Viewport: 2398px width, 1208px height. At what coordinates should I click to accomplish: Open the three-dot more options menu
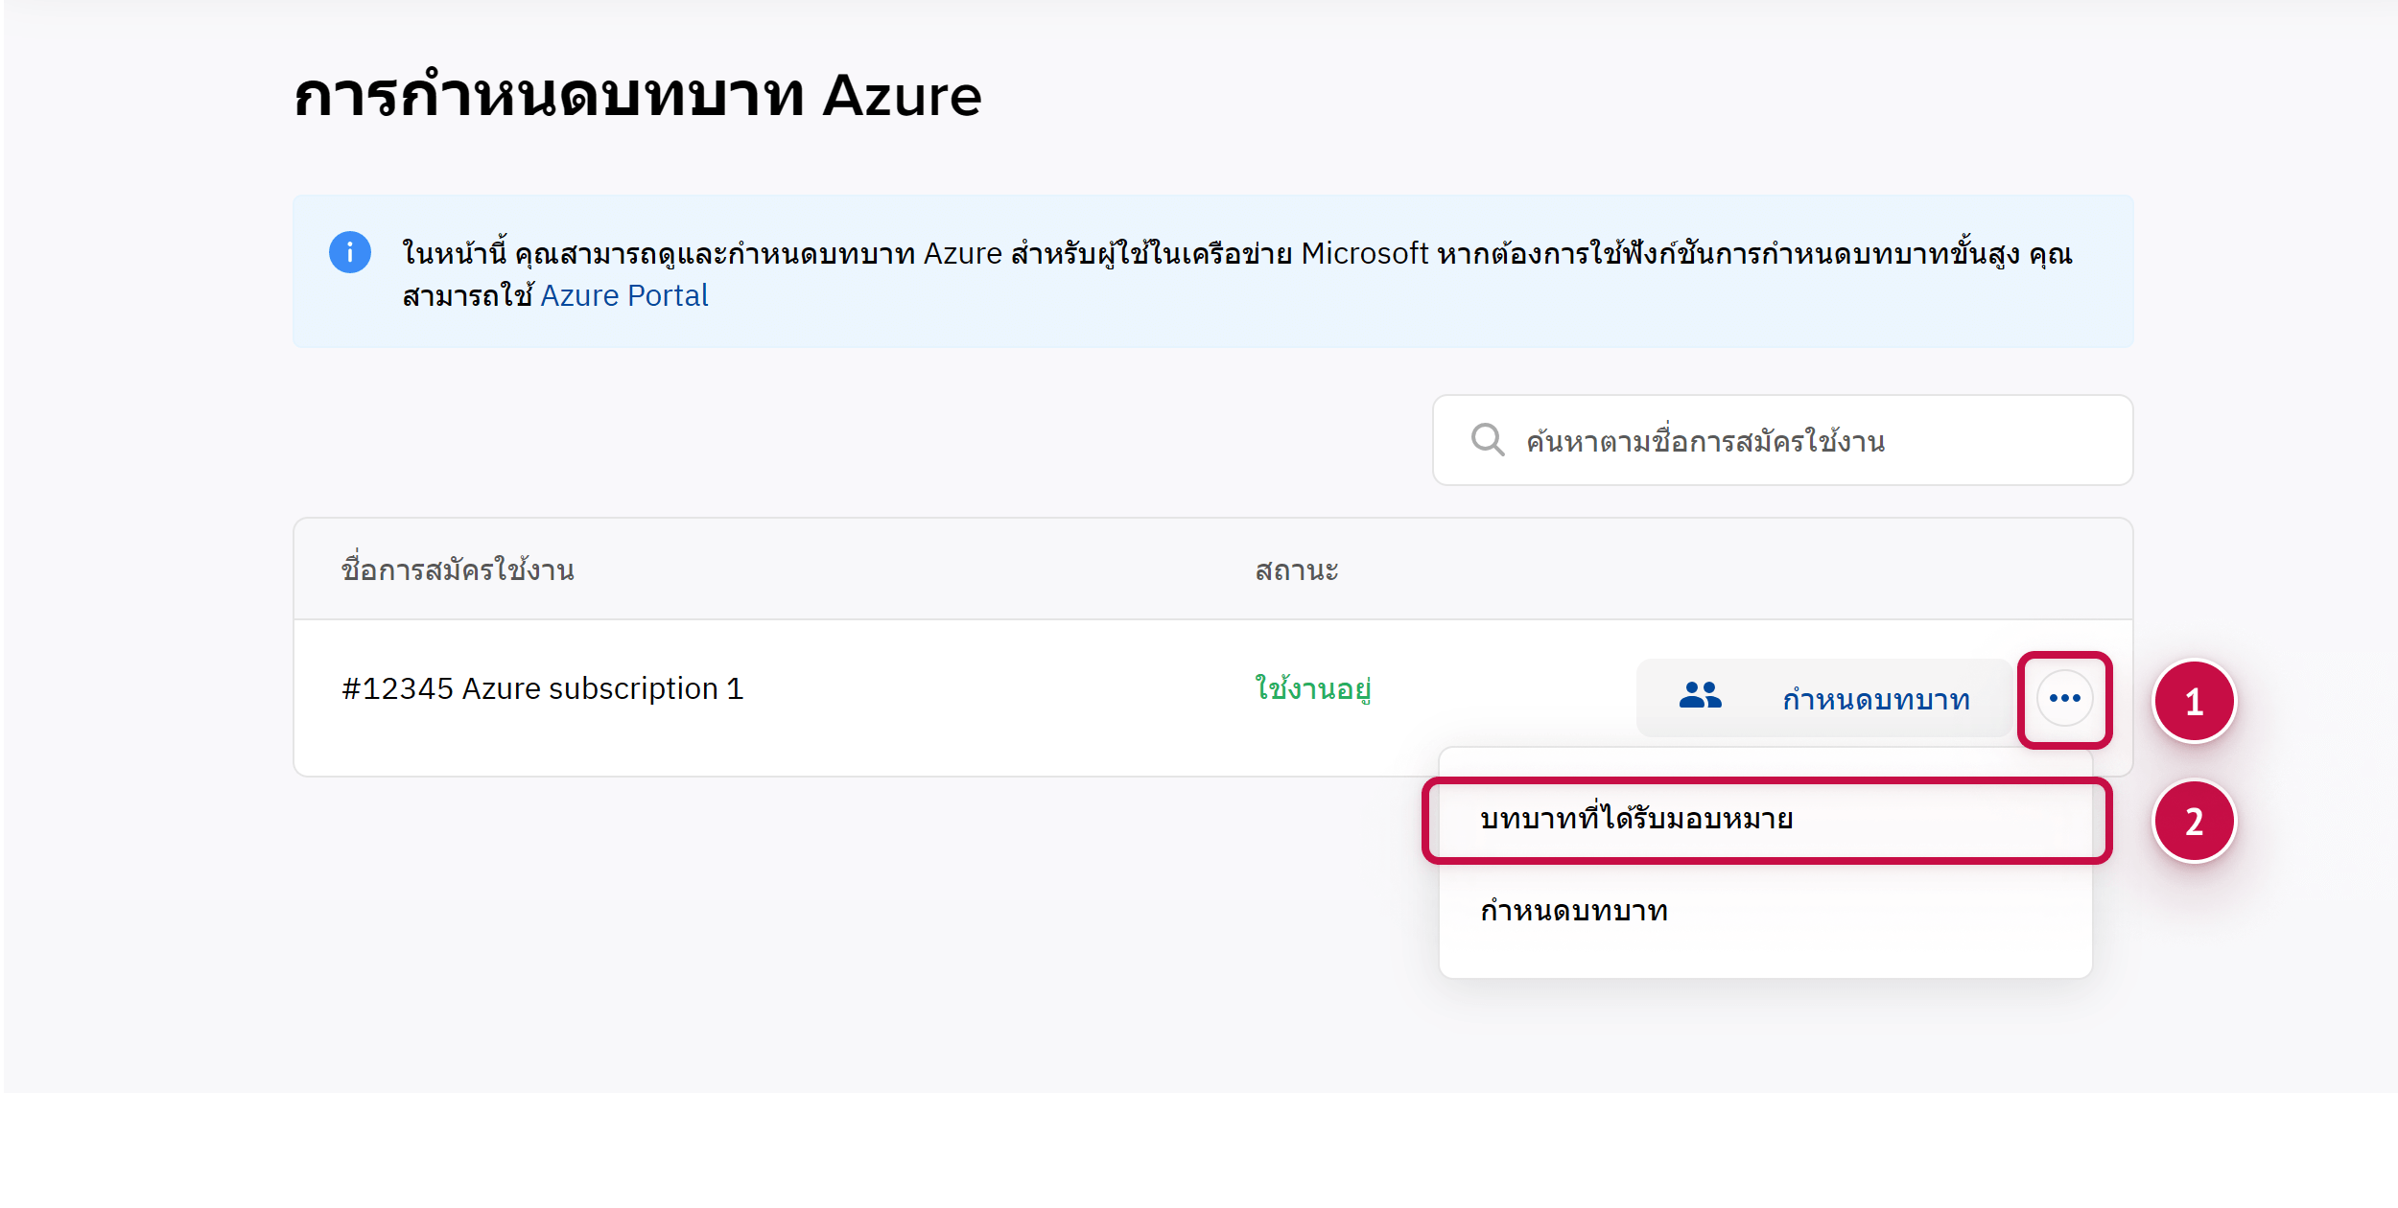pyautogui.click(x=2064, y=698)
